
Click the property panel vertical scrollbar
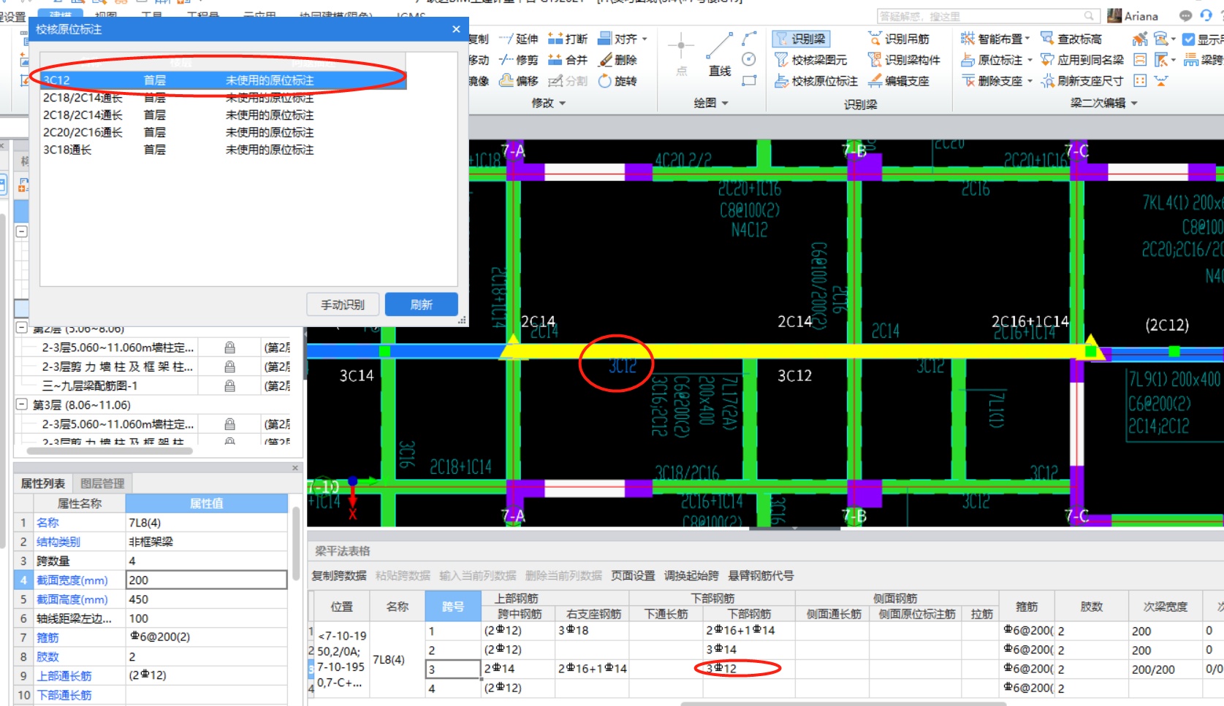[296, 544]
